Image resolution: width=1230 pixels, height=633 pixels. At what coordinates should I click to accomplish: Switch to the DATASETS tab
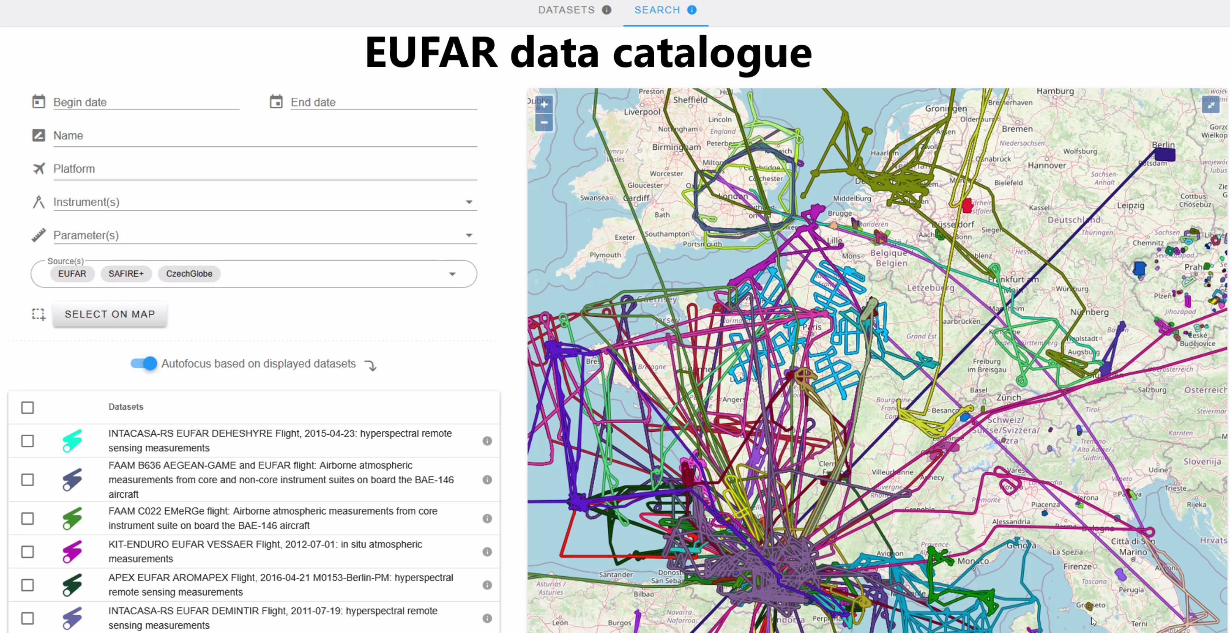coord(566,10)
